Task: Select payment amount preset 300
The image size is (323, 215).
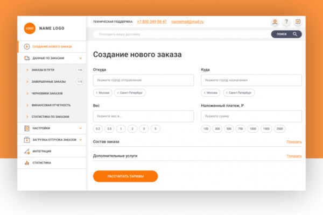Action: click(217, 129)
